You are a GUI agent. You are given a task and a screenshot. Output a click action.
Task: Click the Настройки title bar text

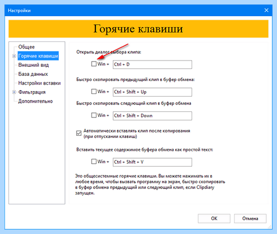coord(19,11)
